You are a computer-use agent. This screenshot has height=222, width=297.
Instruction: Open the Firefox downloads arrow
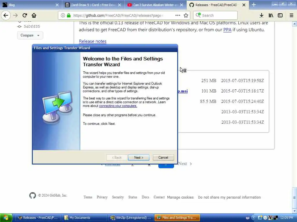(262, 15)
